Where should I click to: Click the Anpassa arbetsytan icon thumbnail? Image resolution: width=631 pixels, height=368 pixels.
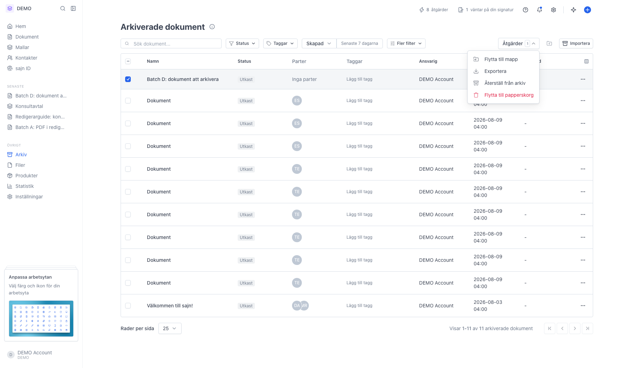click(x=41, y=319)
